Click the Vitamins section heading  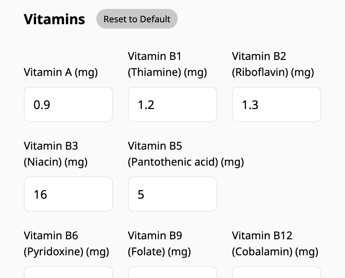54,19
